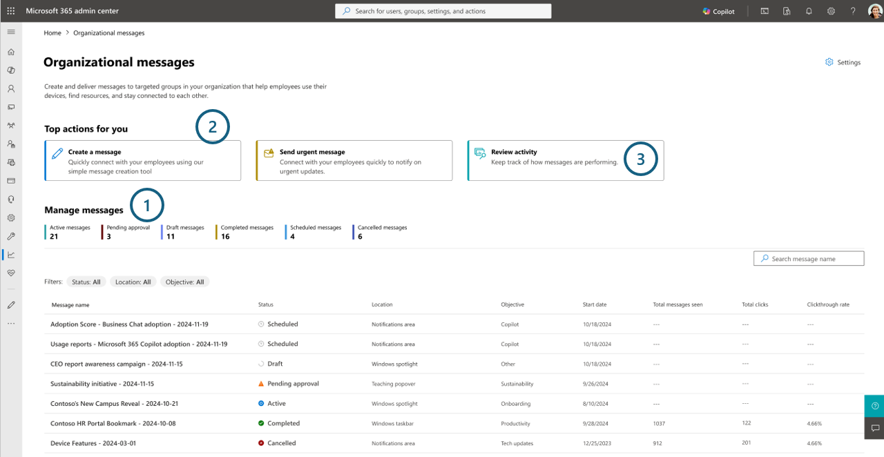Show all ellipsis in left sidebar

pyautogui.click(x=11, y=323)
